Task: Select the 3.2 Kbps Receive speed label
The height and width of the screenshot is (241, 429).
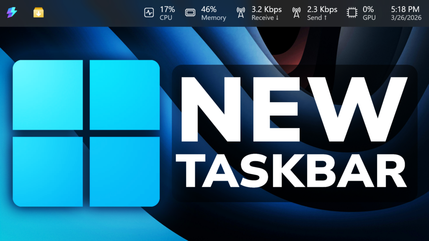Action: [x=266, y=9]
